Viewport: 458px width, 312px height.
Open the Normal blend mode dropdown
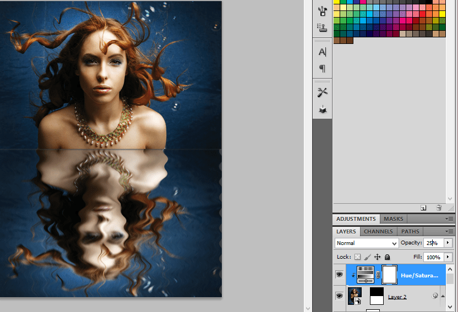point(367,243)
